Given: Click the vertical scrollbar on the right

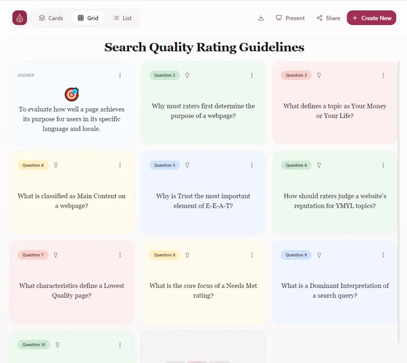Looking at the screenshot, I should pos(399,199).
